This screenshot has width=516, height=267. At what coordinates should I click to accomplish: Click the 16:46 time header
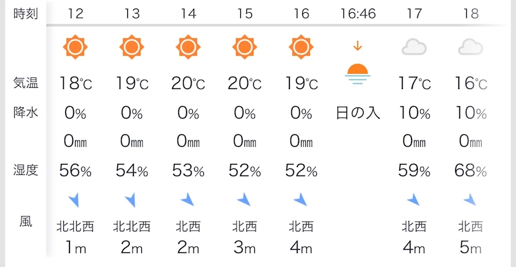[x=358, y=14]
